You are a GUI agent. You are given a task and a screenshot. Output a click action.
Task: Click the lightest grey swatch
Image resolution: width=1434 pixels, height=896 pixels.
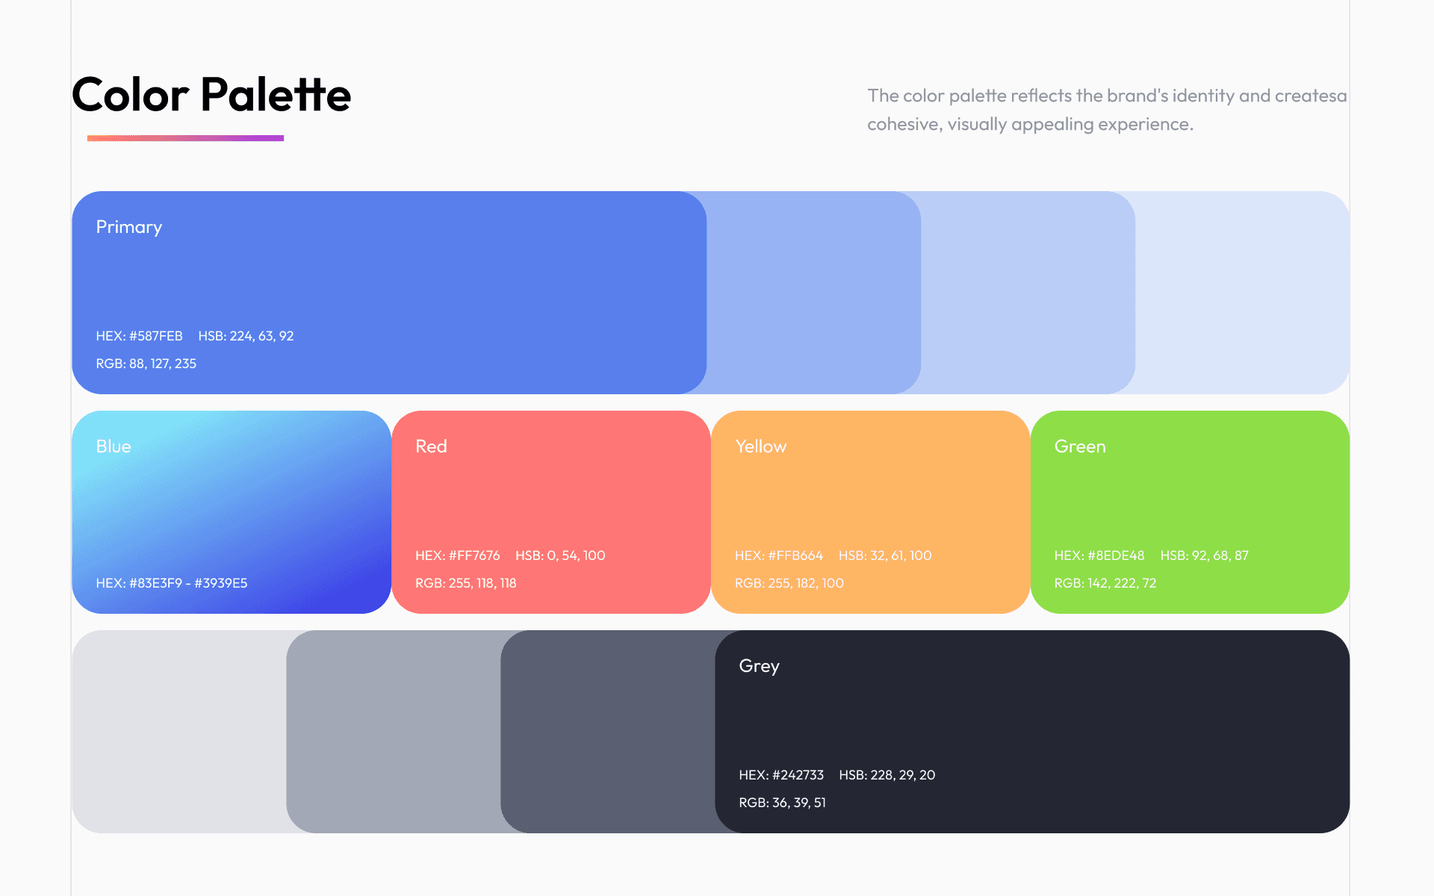pos(178,732)
